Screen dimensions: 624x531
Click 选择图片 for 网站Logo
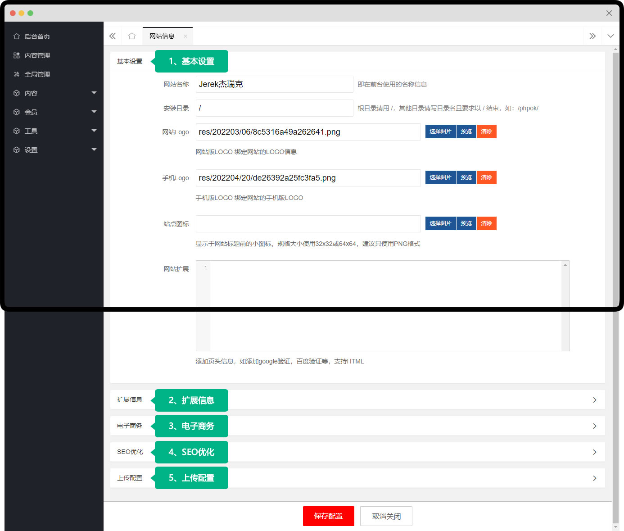[x=440, y=132]
